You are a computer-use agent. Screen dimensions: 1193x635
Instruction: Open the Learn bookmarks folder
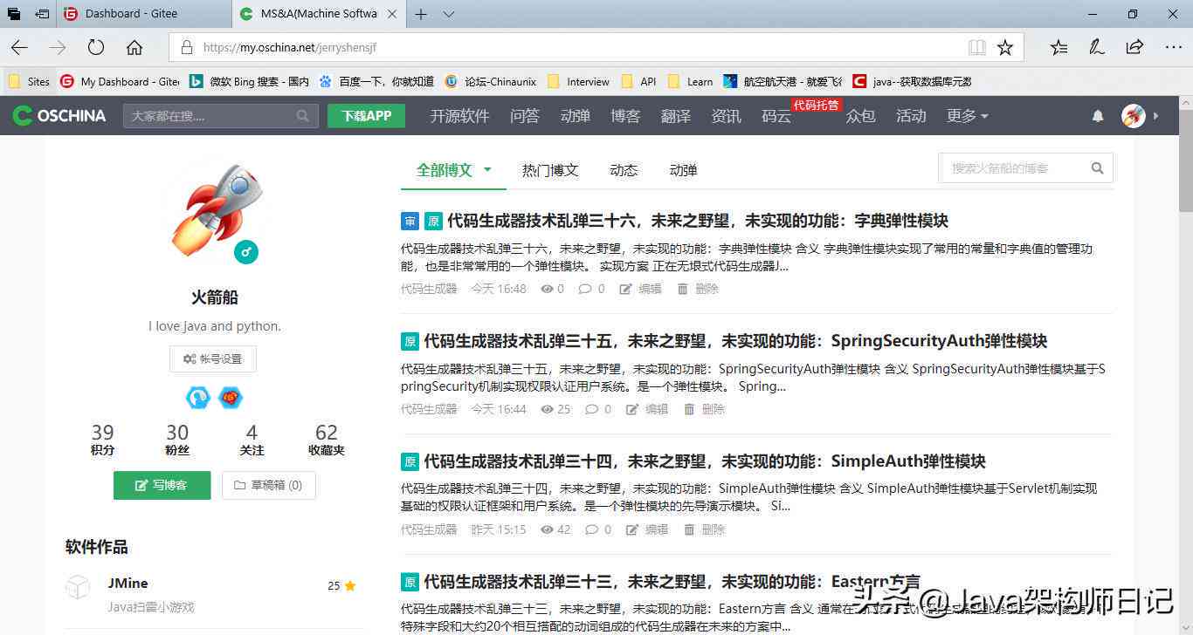[x=690, y=81]
